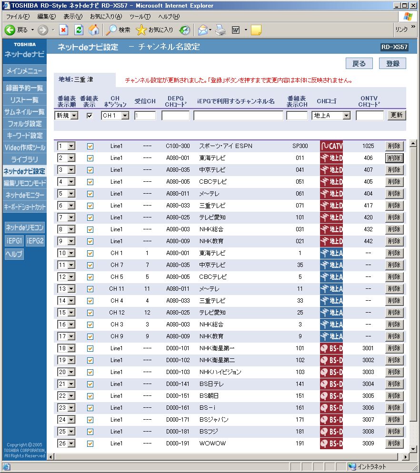
Task: Click the Print toolbar icon
Action: [x=220, y=30]
